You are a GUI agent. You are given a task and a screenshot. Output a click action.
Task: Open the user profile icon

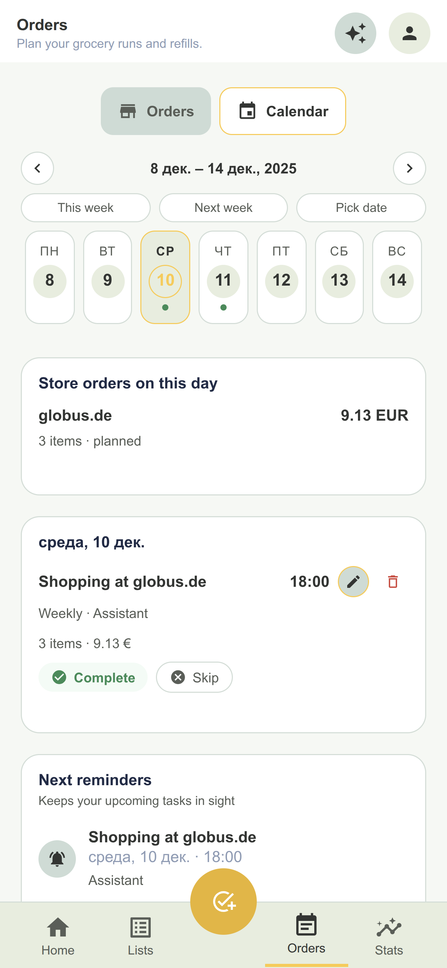[x=409, y=33]
